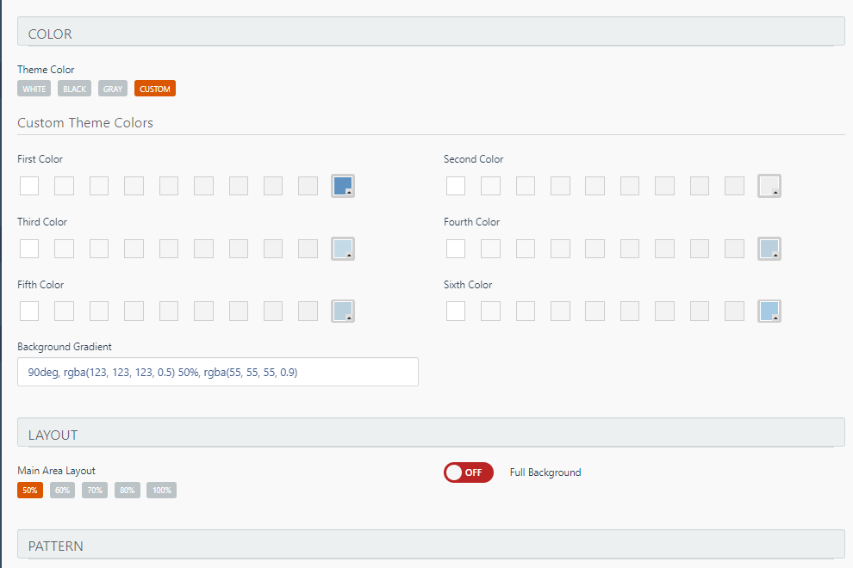Collapse the COLOR section header

coord(431,32)
